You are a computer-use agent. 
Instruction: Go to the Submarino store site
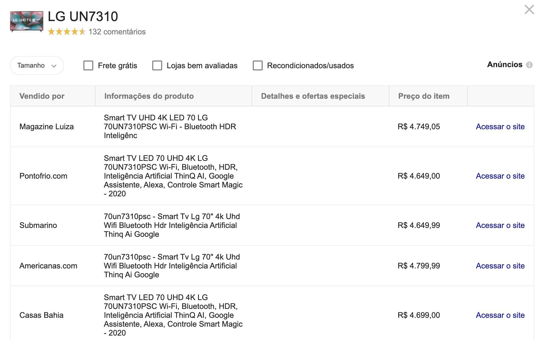[x=500, y=225]
